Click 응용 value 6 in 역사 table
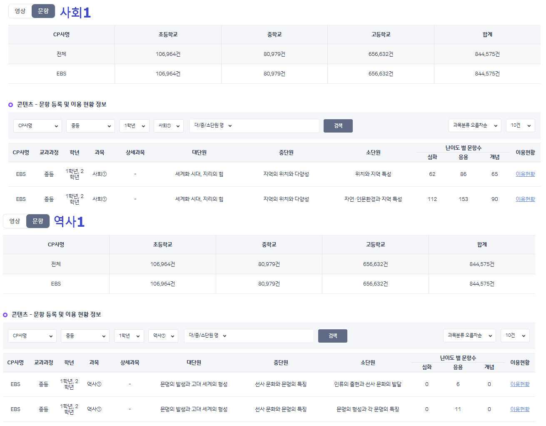546x426 pixels. pos(458,384)
